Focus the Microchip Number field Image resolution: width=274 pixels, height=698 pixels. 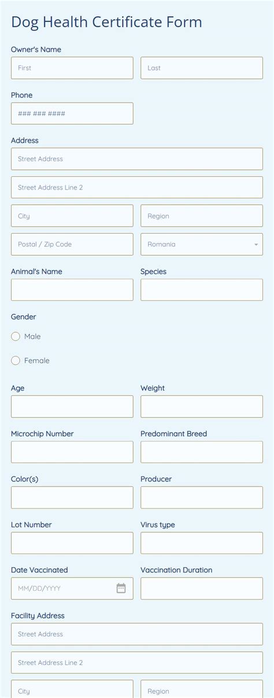pyautogui.click(x=72, y=452)
